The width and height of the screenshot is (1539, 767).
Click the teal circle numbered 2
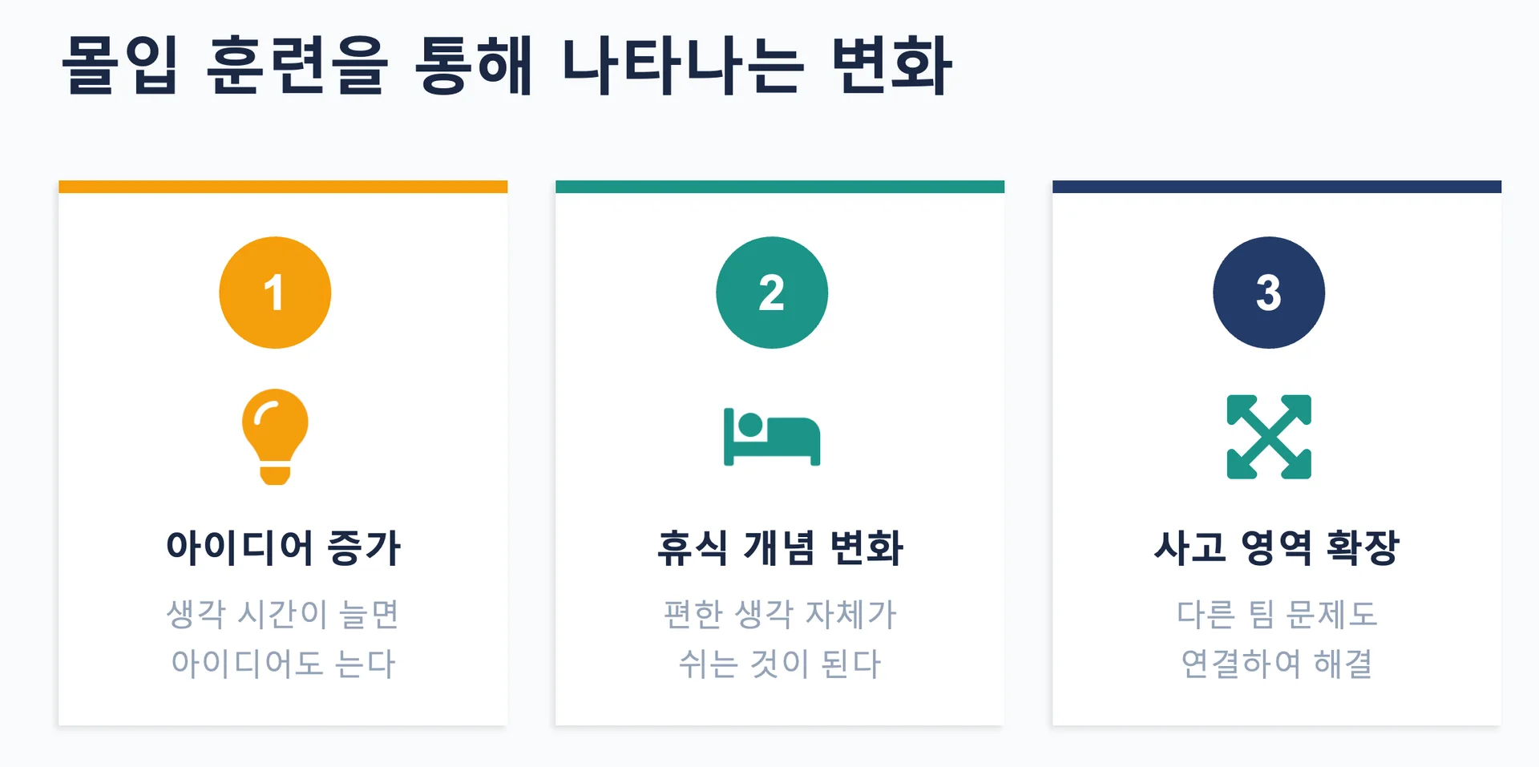[772, 293]
